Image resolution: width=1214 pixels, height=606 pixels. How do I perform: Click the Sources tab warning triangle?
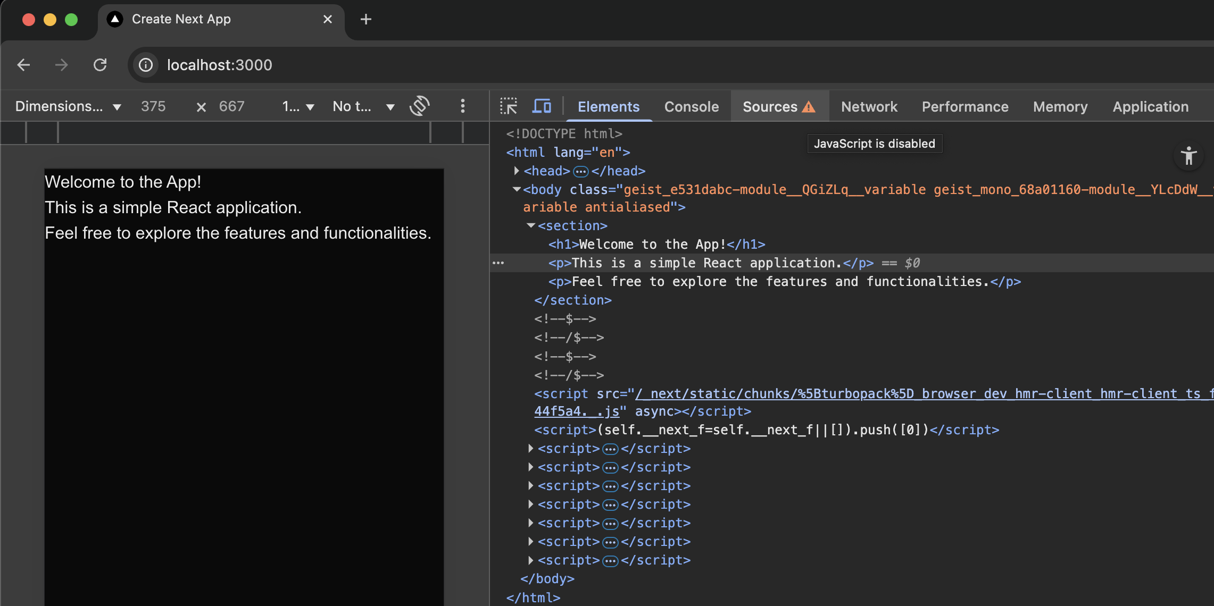809,107
